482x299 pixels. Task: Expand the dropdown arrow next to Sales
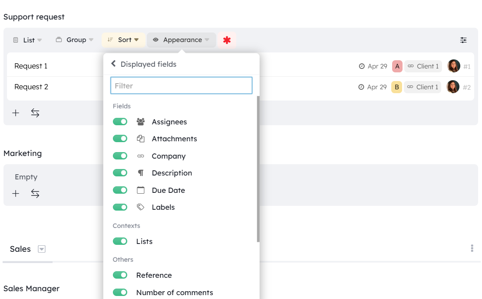(42, 249)
